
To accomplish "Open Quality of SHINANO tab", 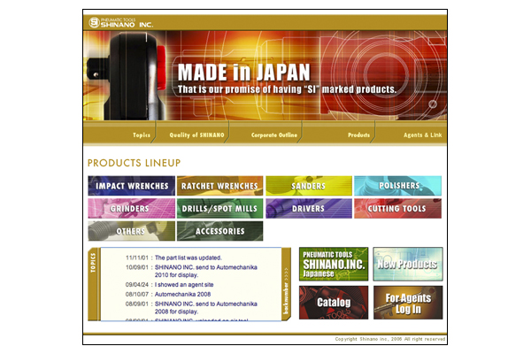I will coord(196,135).
